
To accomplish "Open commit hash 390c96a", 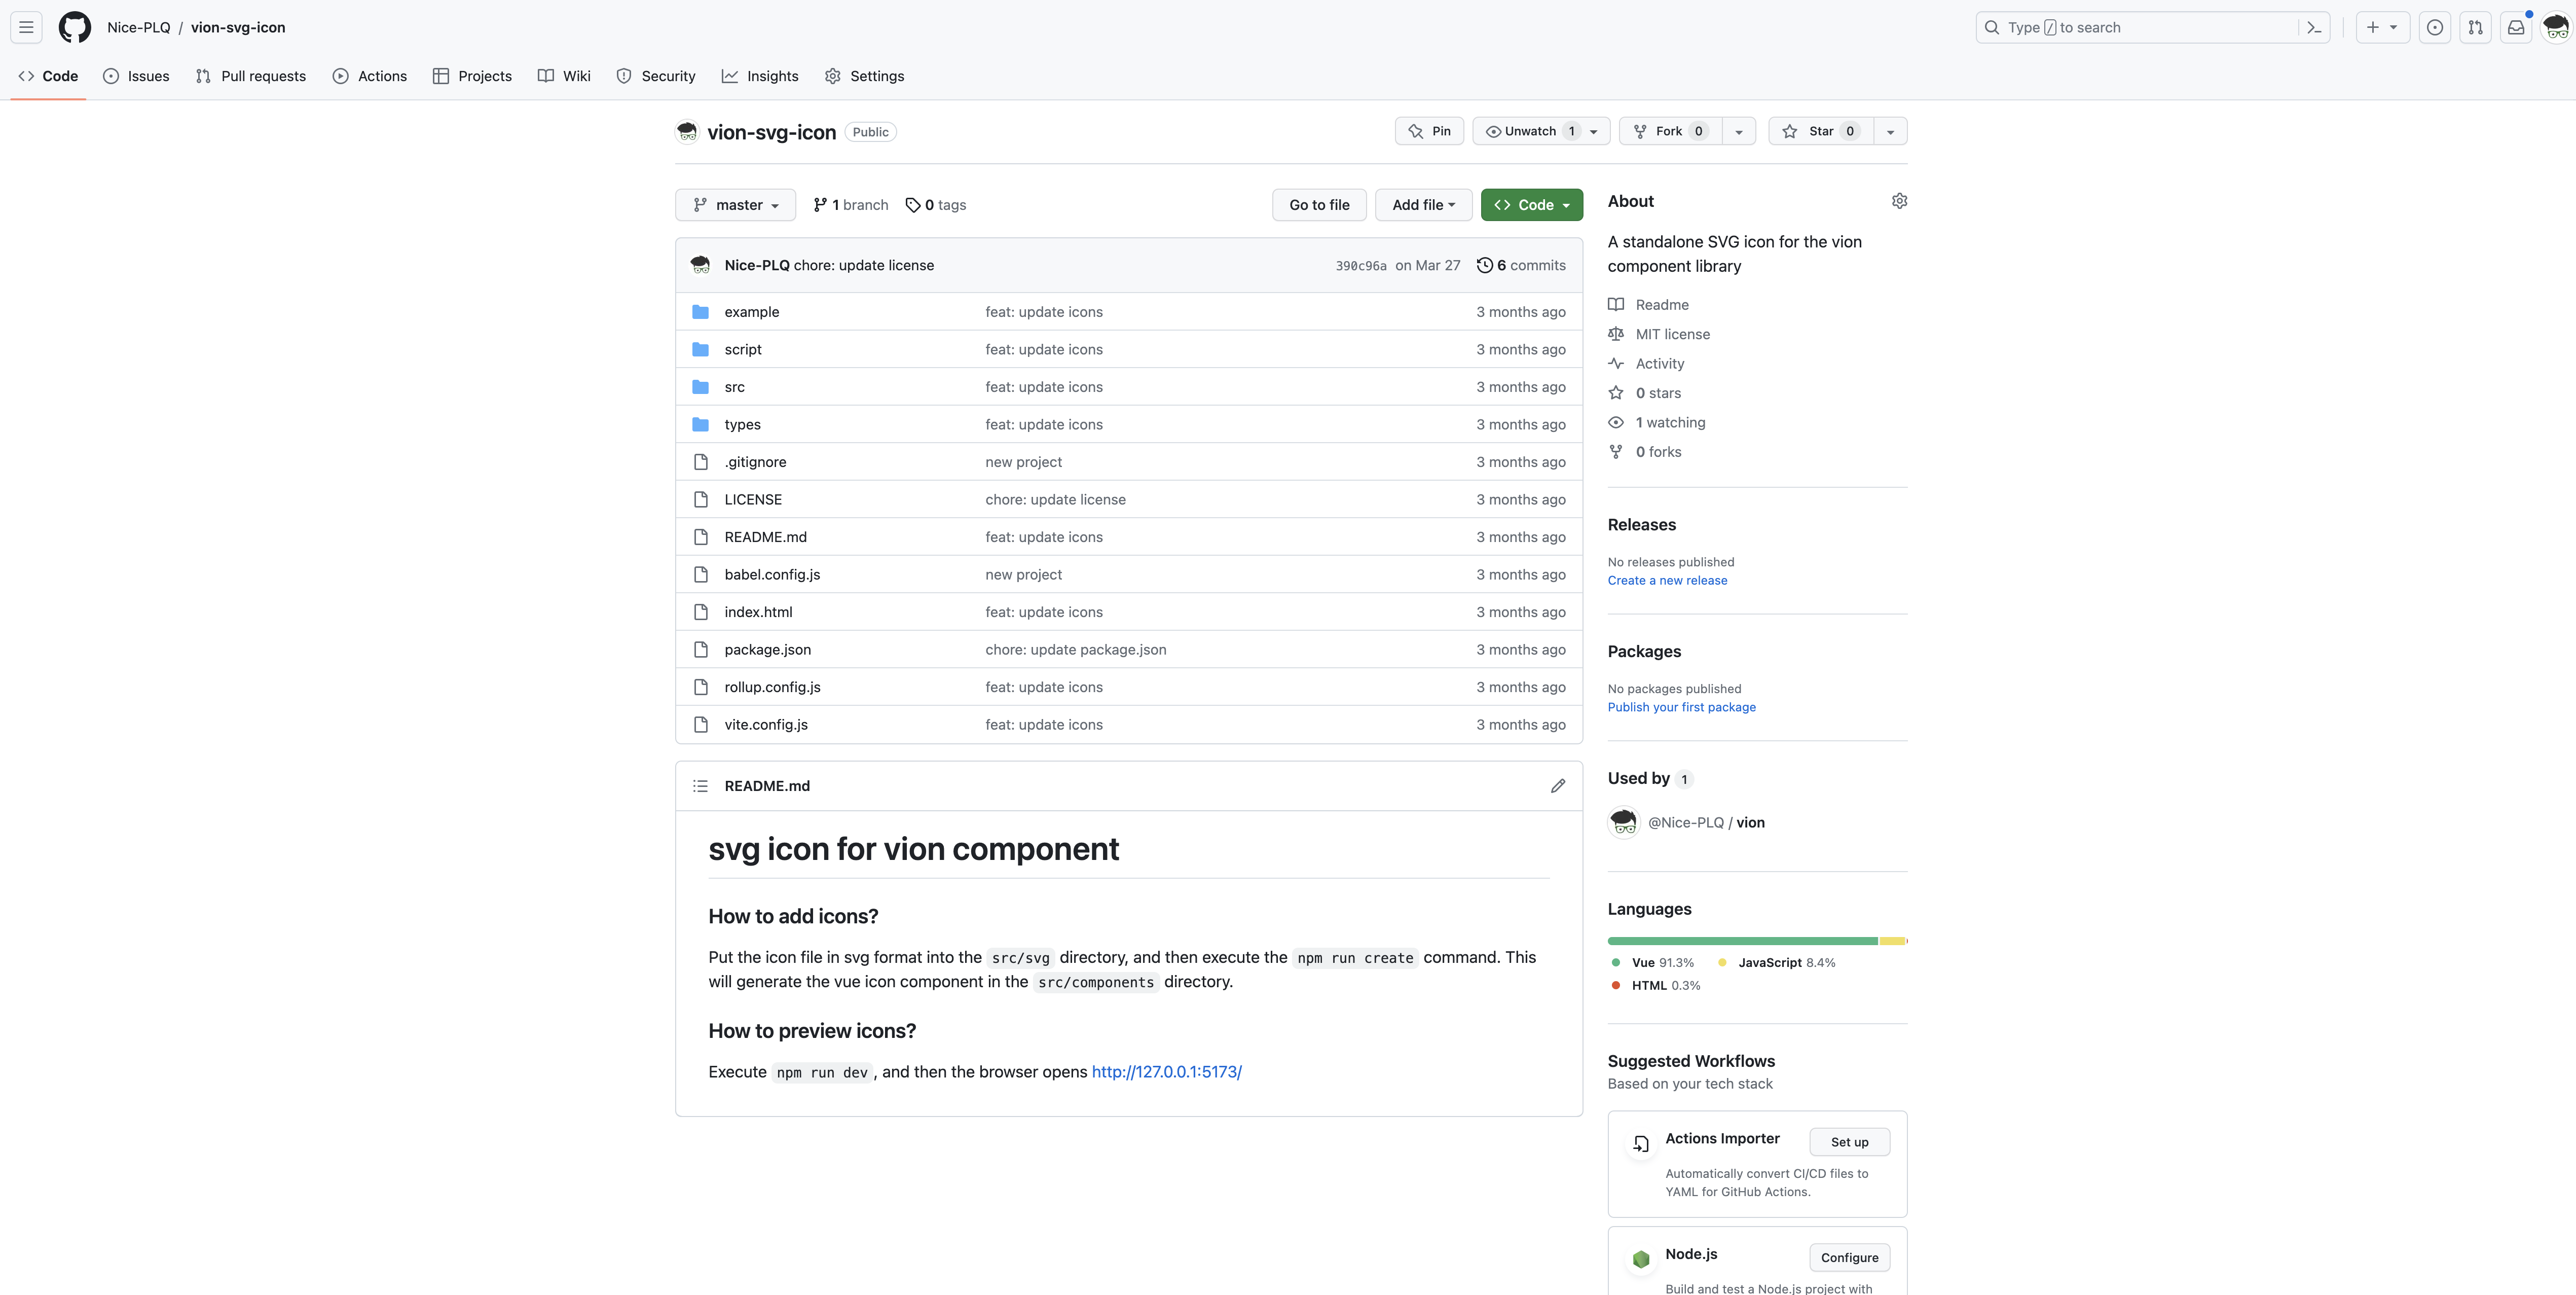I will (x=1361, y=266).
